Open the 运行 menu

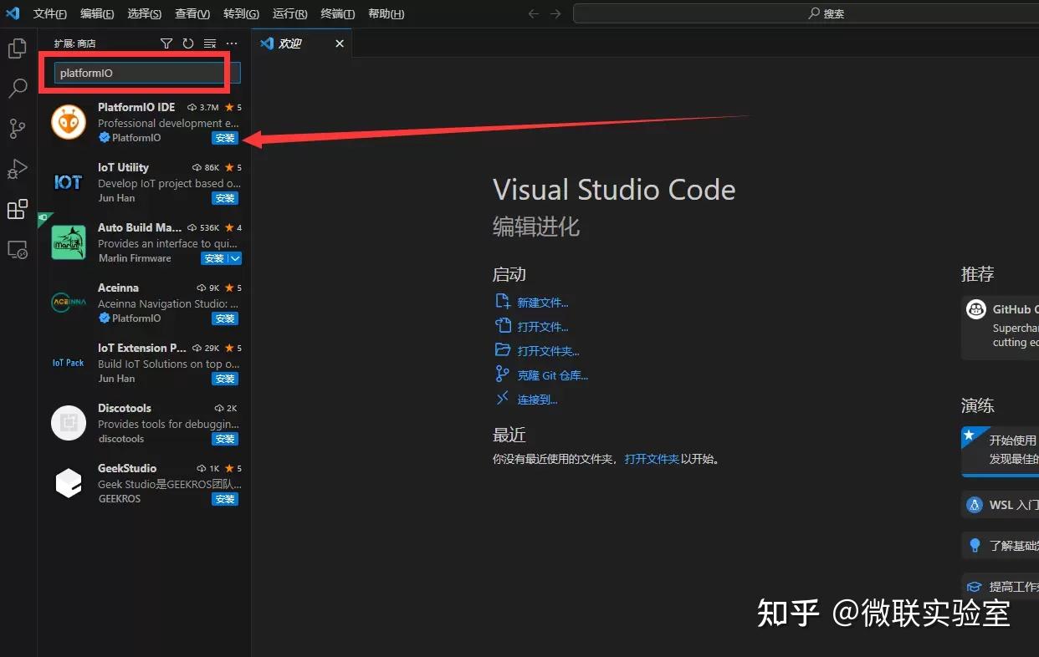tap(289, 13)
